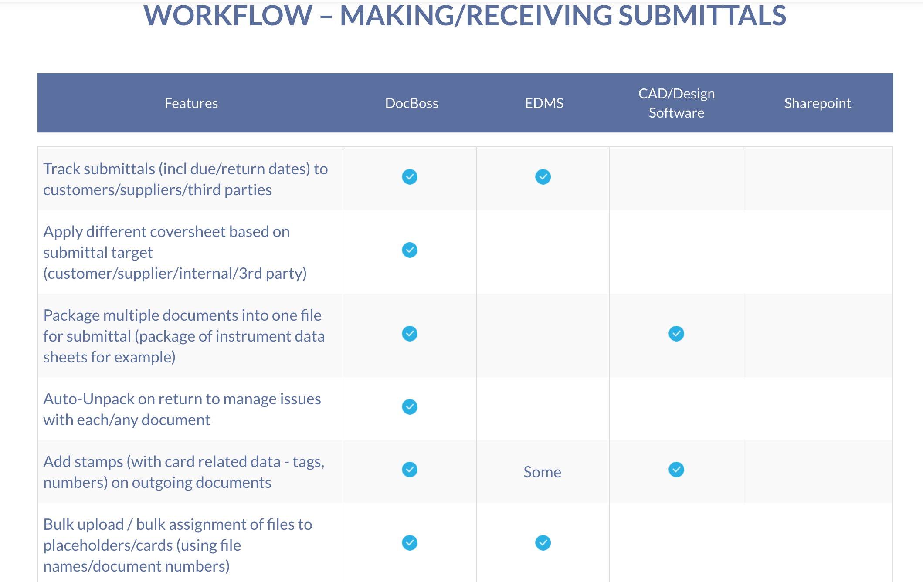Select the Features column header

tap(191, 103)
